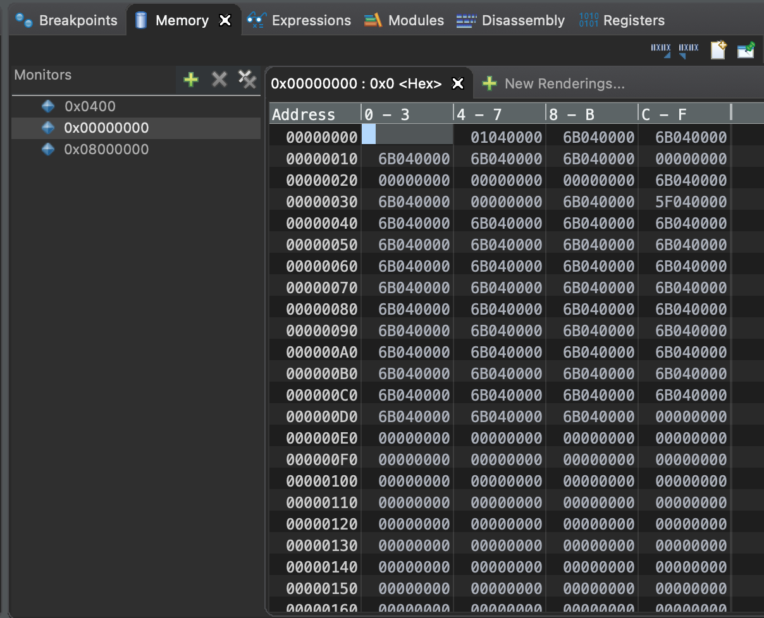The width and height of the screenshot is (764, 618).
Task: Click the new memory view page icon
Action: [x=718, y=50]
